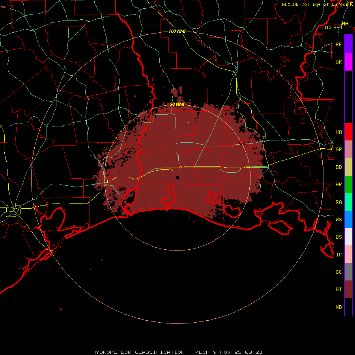Click the BI dark red legend color block
Screen dimensions: 355x355
click(x=348, y=290)
